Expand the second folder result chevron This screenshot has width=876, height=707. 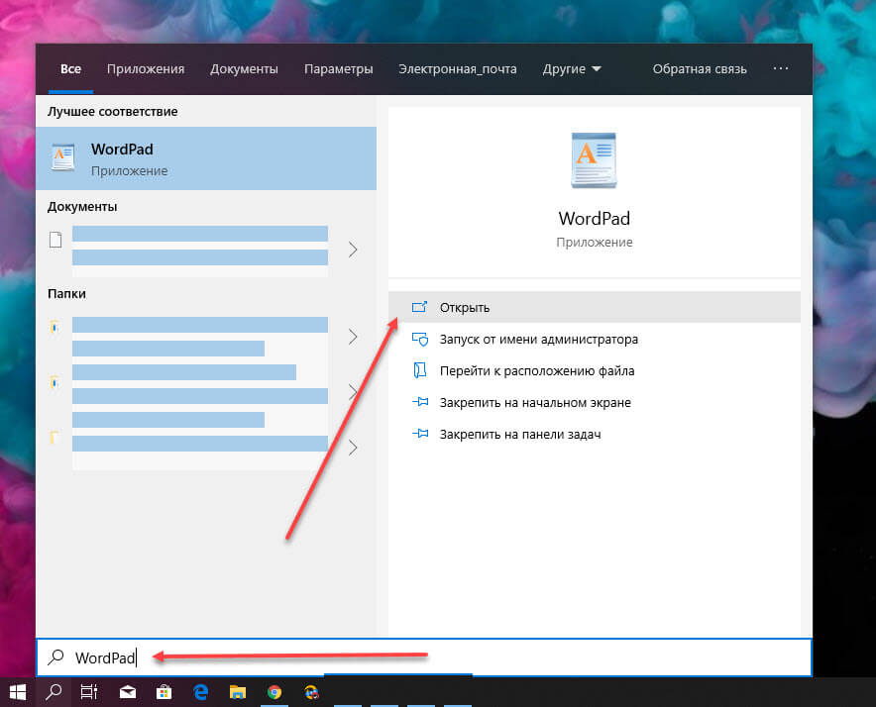[x=353, y=392]
